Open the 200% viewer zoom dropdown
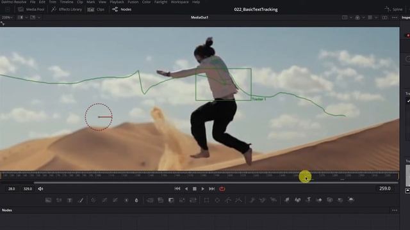The image size is (410, 230). (x=7, y=17)
